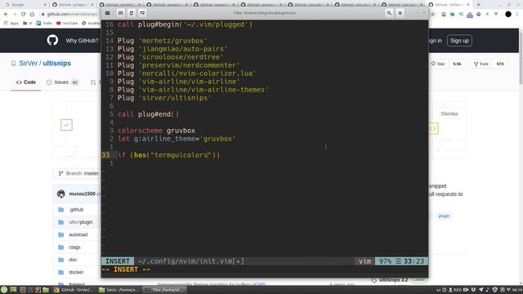
Task: Click the fourth terminal headerbar icon
Action: point(142,13)
